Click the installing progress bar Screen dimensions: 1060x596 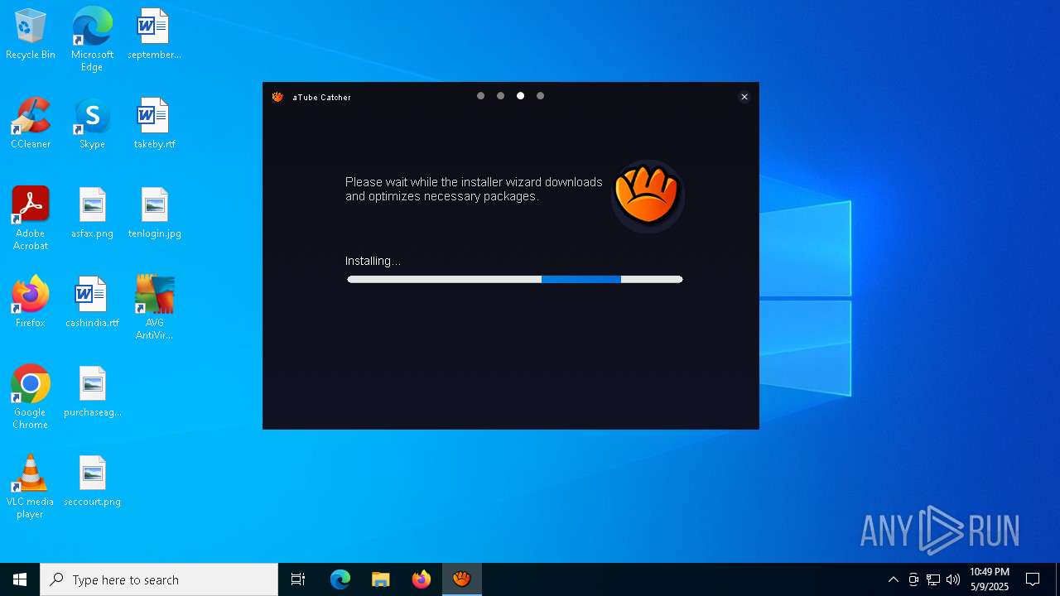514,280
